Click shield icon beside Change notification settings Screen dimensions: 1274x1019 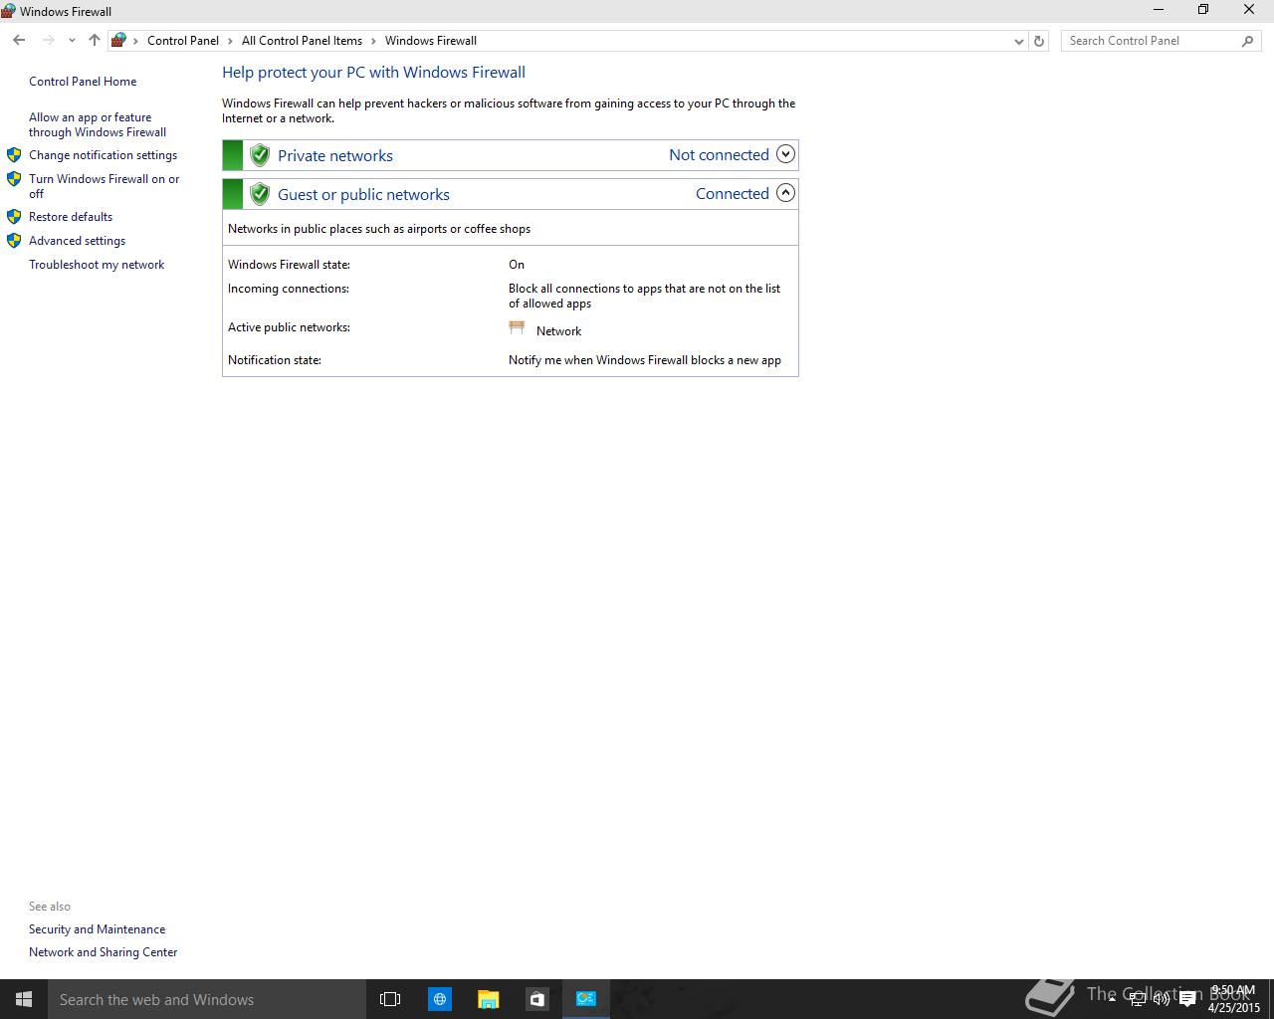tap(14, 155)
